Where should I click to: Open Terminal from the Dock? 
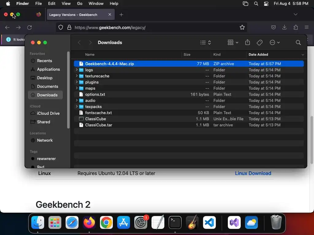175,222
